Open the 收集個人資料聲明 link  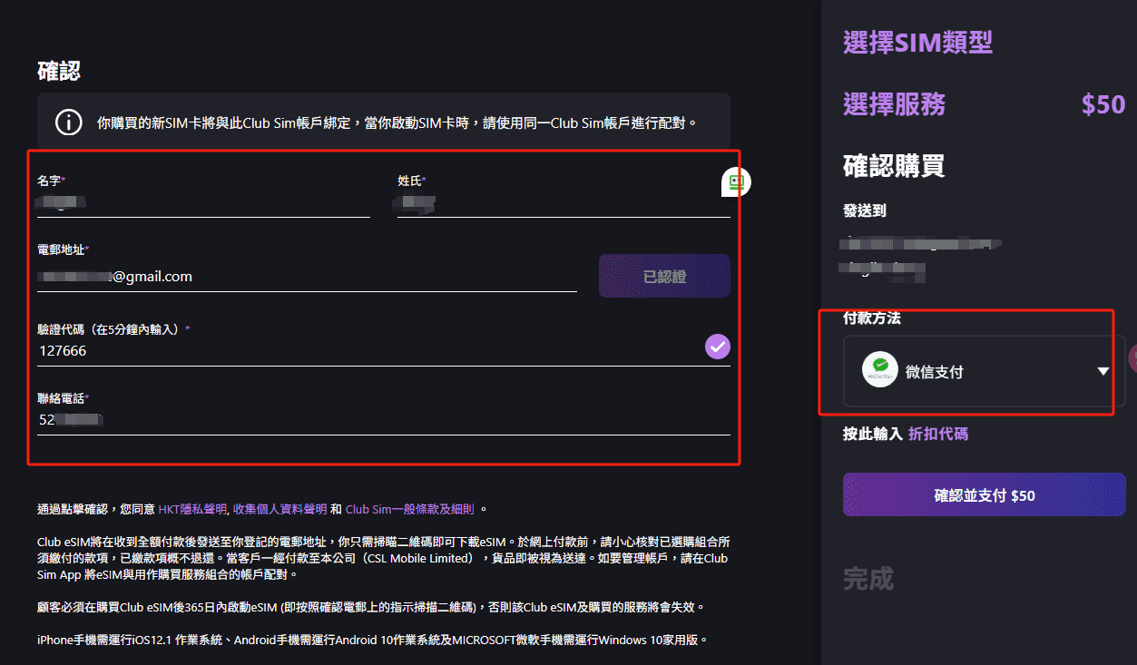[x=279, y=509]
